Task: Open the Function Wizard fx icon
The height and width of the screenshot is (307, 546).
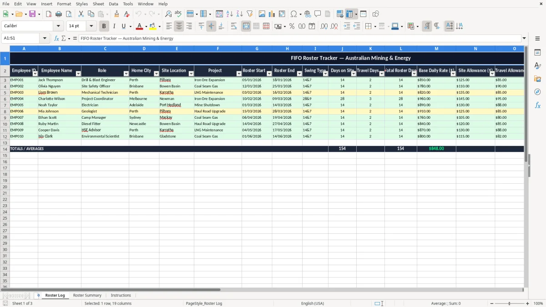Action: (x=56, y=39)
